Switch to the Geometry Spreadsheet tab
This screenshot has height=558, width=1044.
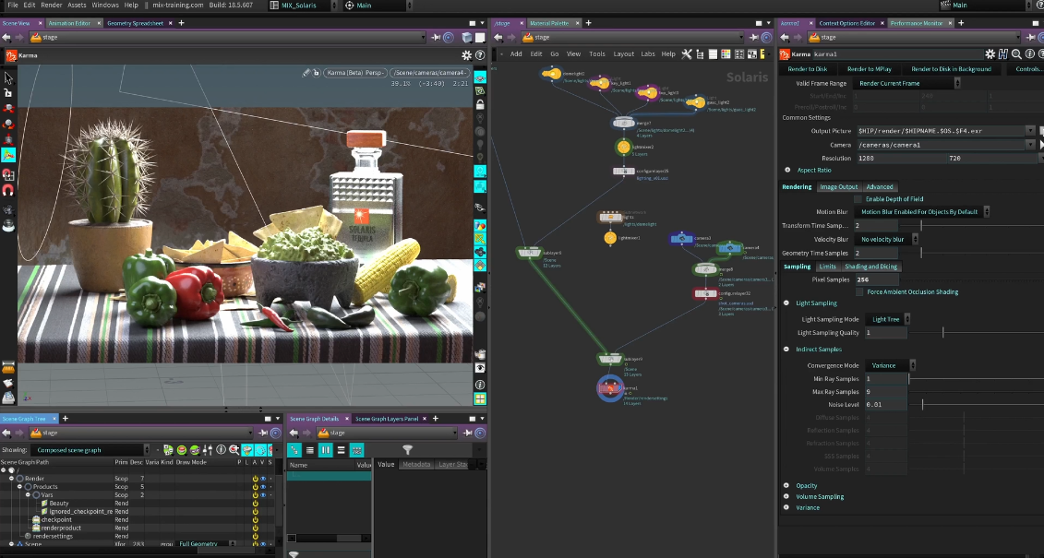[x=135, y=22]
